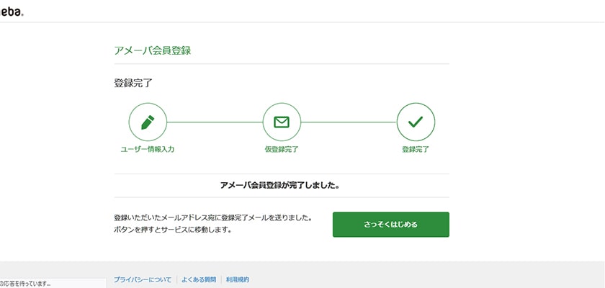
Task: Click the checkmark step icon
Action: coord(416,122)
